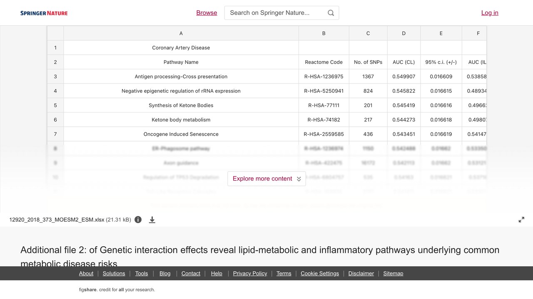Open the file info icon

[x=138, y=220]
